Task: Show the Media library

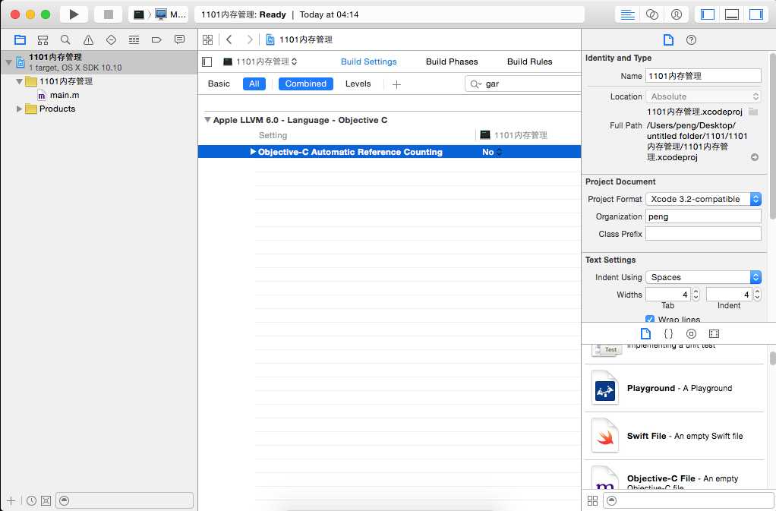Action: pos(714,333)
